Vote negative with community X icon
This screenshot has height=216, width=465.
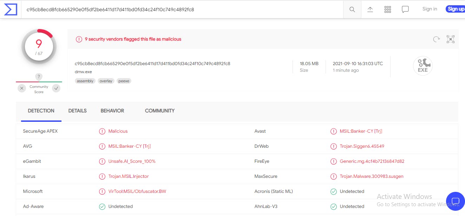click(x=22, y=88)
